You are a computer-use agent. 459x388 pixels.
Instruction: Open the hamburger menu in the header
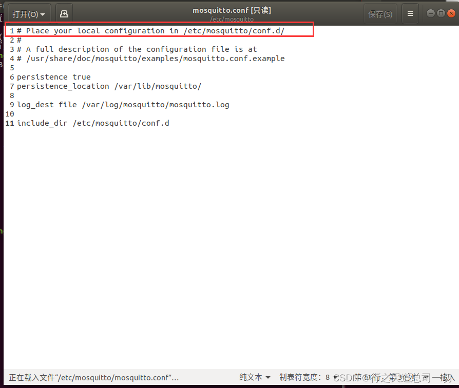pos(410,14)
